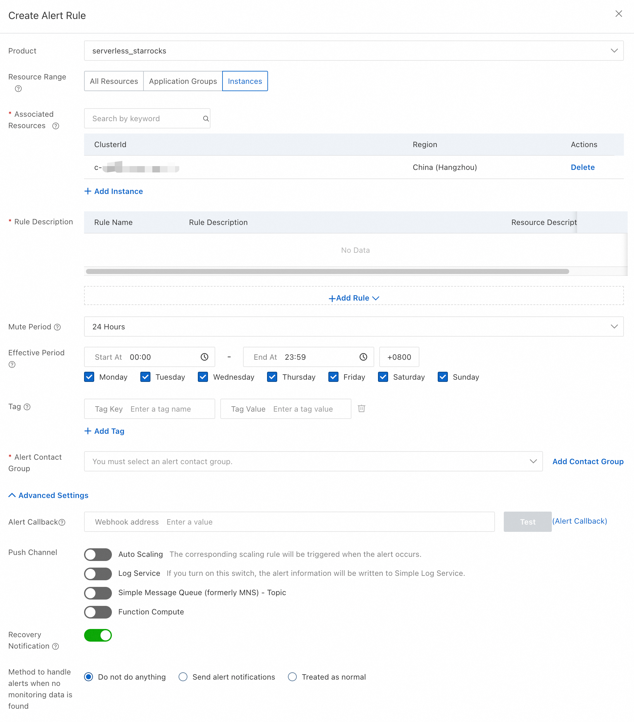Open the Product dropdown showing serverless_starrocks
Screen dimensions: 634x722
tap(354, 51)
